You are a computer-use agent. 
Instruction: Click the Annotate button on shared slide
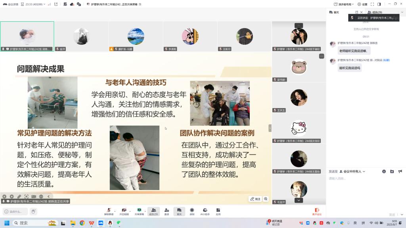pos(256,199)
